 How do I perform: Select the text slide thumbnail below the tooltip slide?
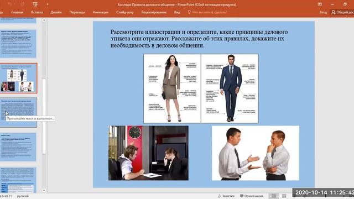[x=18, y=147]
